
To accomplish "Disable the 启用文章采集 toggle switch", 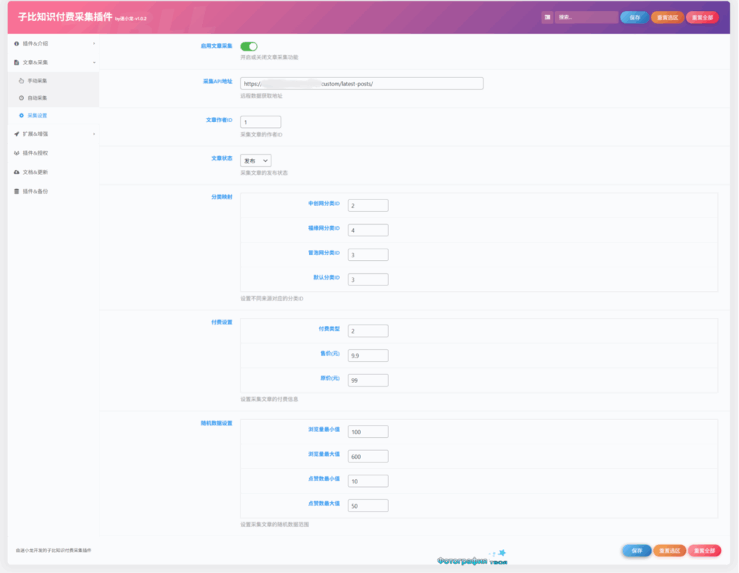I will 248,46.
